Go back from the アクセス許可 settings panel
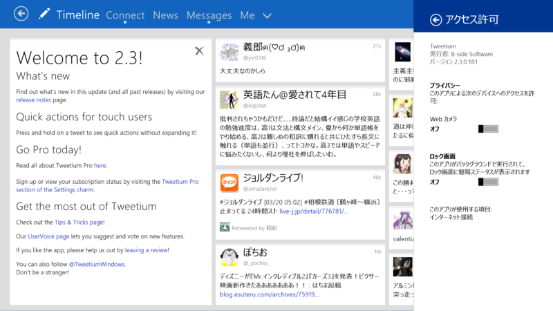 436,20
